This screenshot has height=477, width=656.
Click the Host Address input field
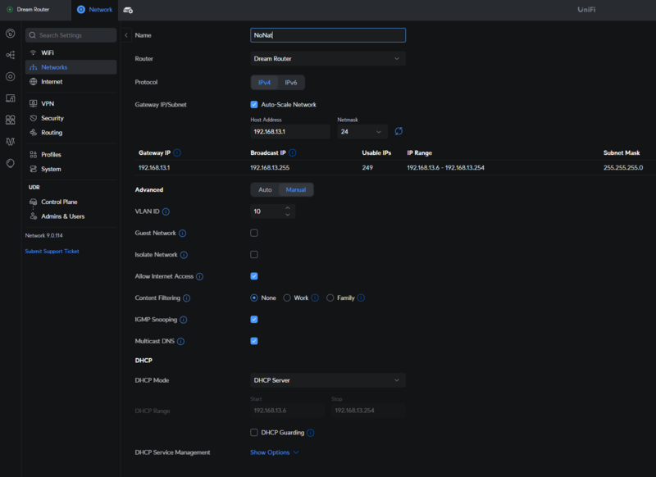[290, 132]
